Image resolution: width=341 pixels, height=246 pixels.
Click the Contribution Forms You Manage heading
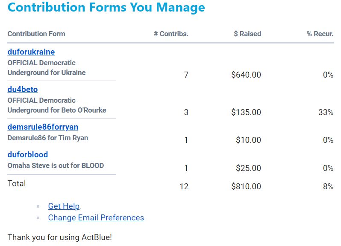tap(106, 8)
